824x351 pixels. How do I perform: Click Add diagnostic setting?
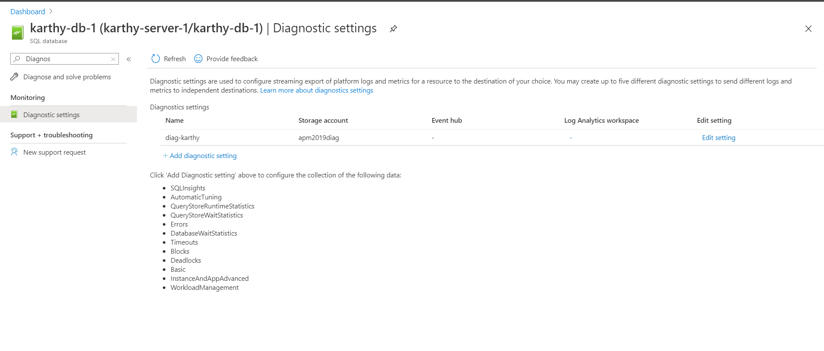coord(203,156)
